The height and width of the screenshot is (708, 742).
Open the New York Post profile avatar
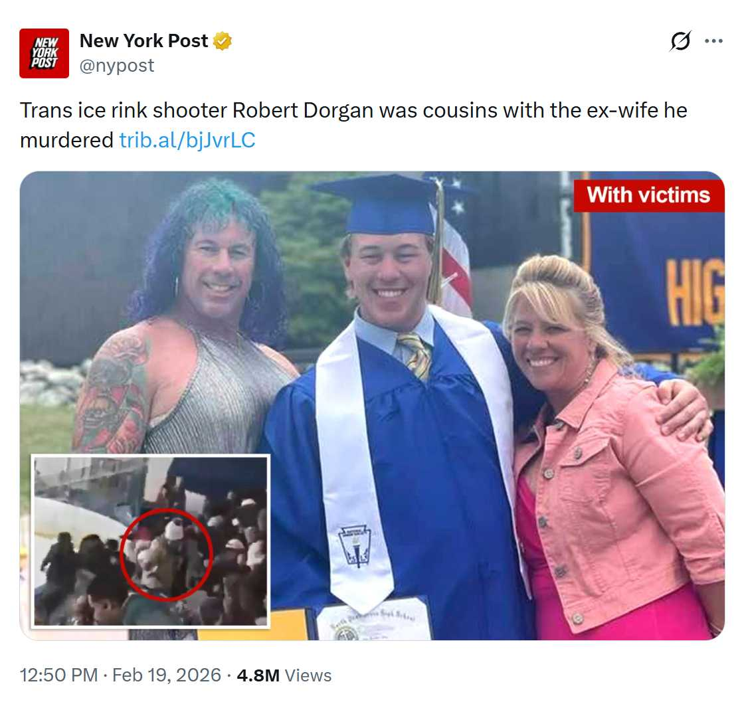click(x=44, y=53)
